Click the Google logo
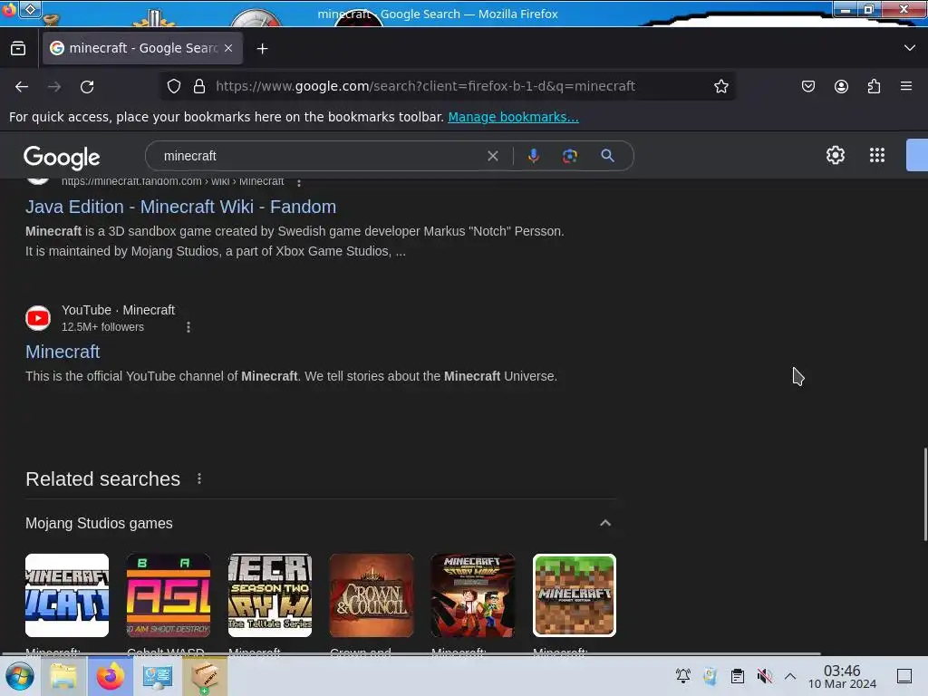Image resolution: width=928 pixels, height=696 pixels. [62, 157]
